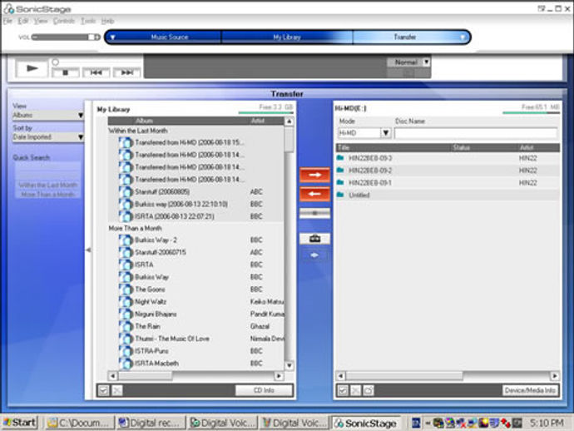Click folder icon for HIN22BEB-09-3
This screenshot has height=431, width=574.
point(340,158)
